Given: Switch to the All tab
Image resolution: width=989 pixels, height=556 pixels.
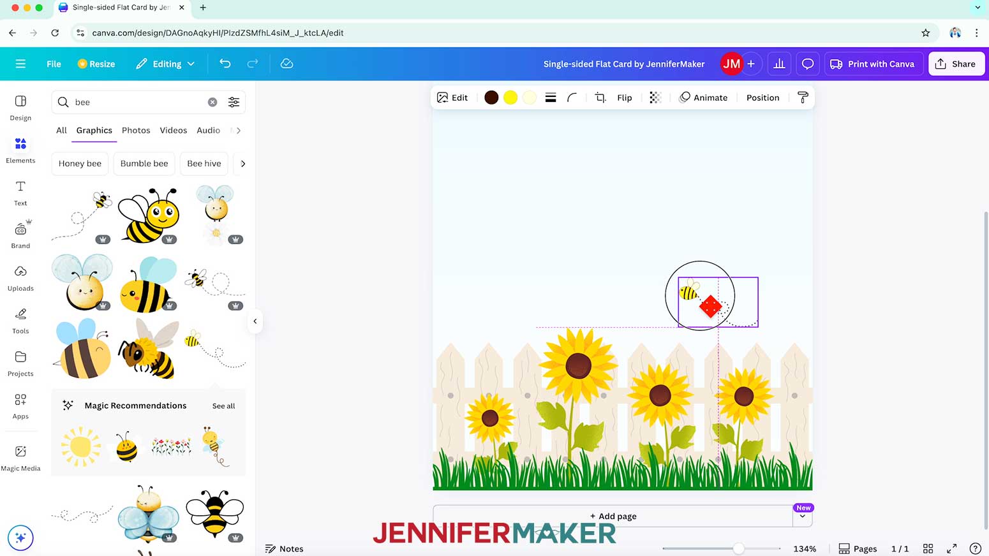Looking at the screenshot, I should [x=61, y=130].
